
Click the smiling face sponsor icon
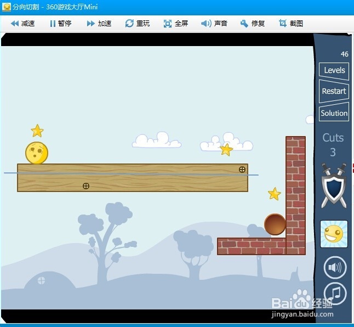(x=334, y=234)
